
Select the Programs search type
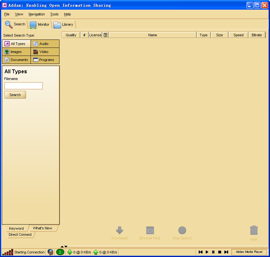[x=45, y=60]
